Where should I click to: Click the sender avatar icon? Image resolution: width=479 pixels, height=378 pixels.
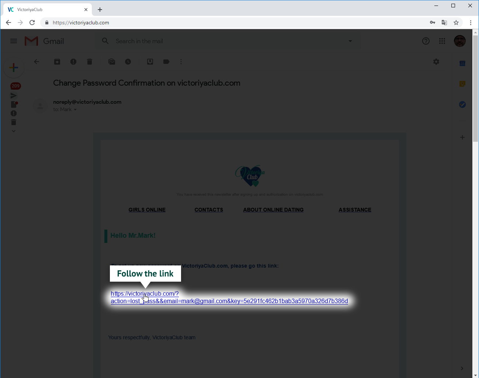40,106
